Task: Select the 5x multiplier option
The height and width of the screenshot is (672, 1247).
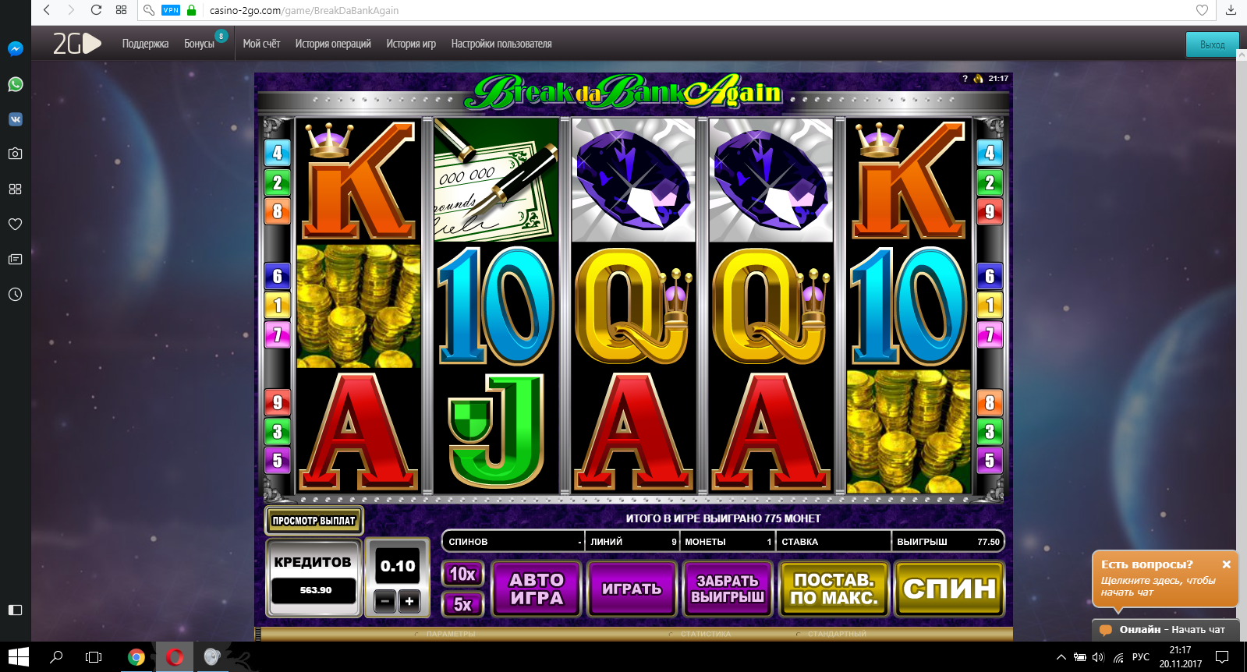Action: click(462, 604)
